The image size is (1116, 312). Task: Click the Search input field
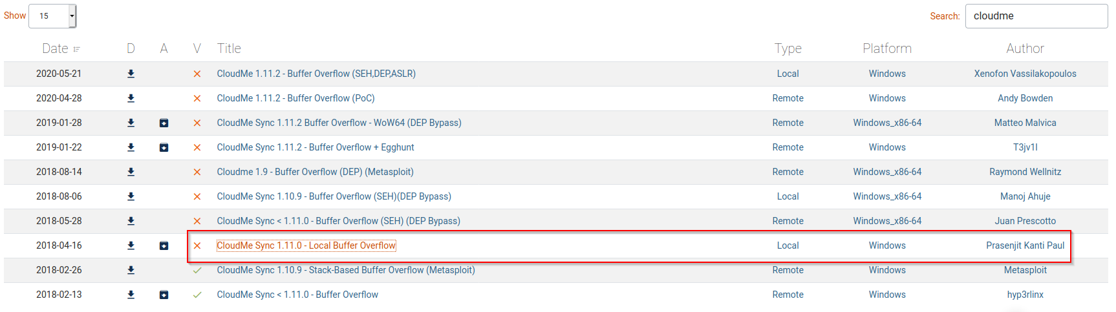1036,16
